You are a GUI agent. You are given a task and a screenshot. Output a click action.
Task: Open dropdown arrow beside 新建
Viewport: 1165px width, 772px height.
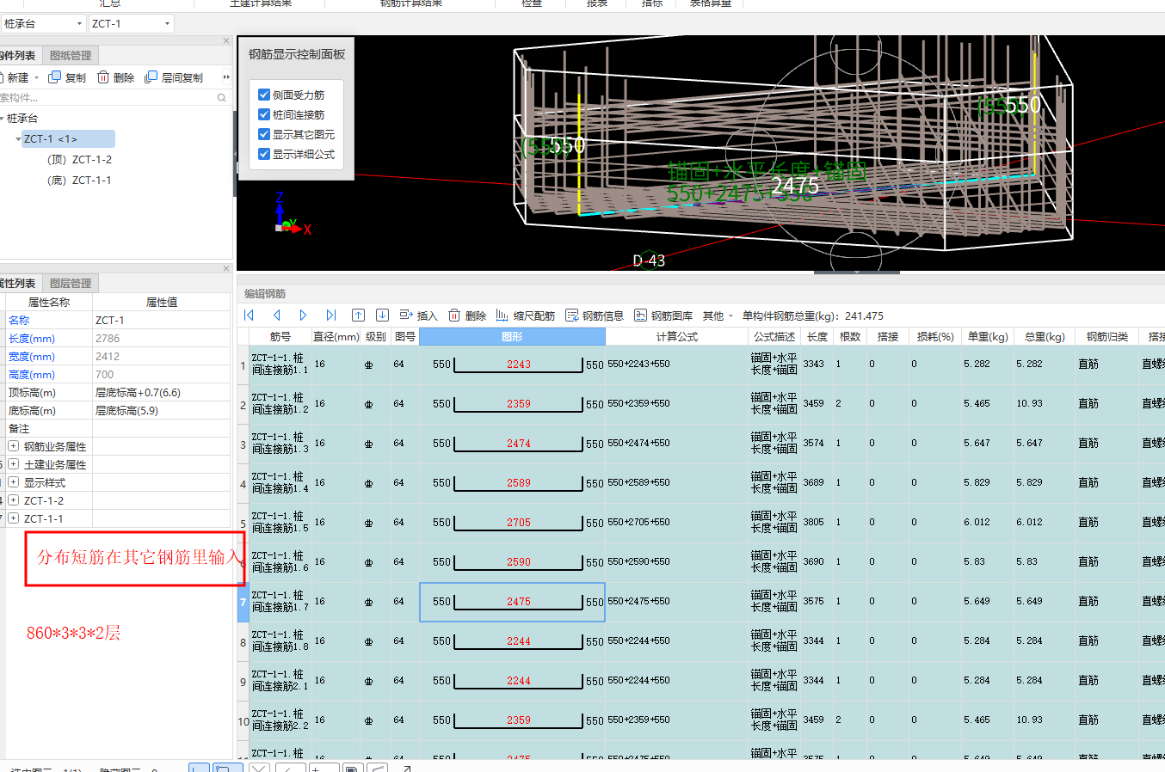pos(36,78)
